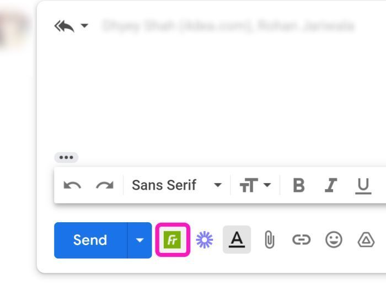Toggle italic formatting
The image size is (386, 292).
330,185
